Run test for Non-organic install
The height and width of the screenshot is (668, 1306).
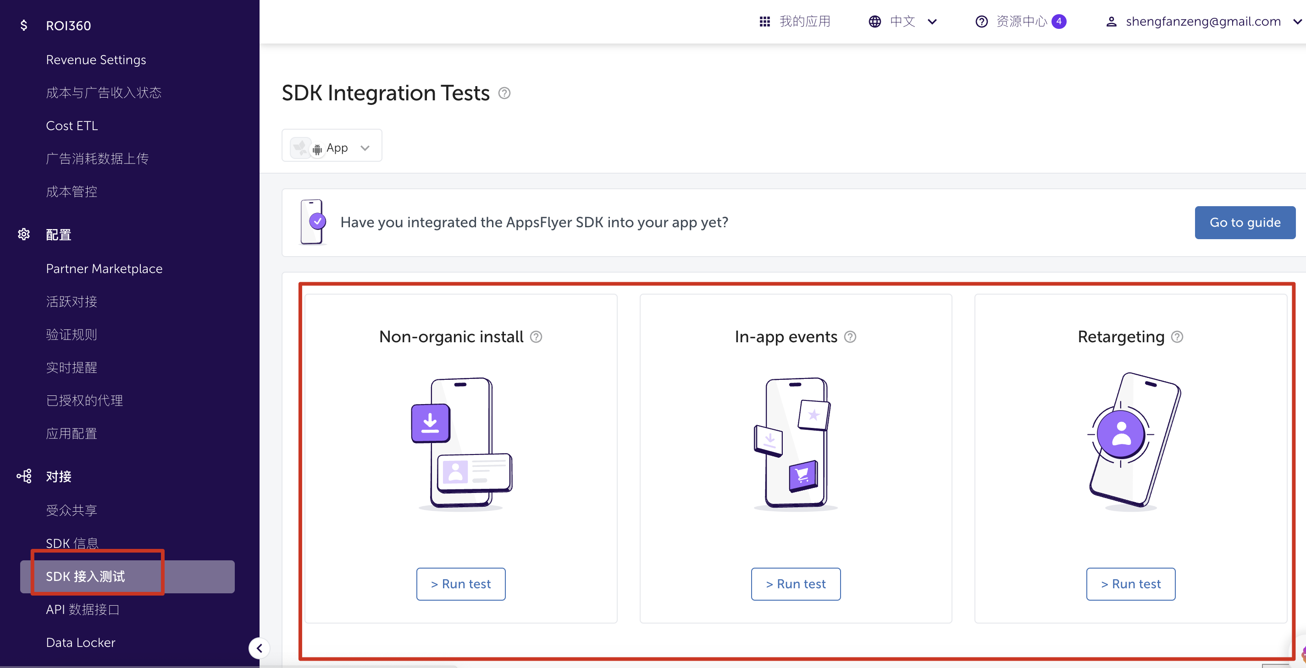pyautogui.click(x=460, y=584)
